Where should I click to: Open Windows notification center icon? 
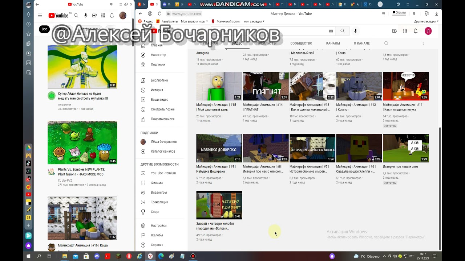434,256
